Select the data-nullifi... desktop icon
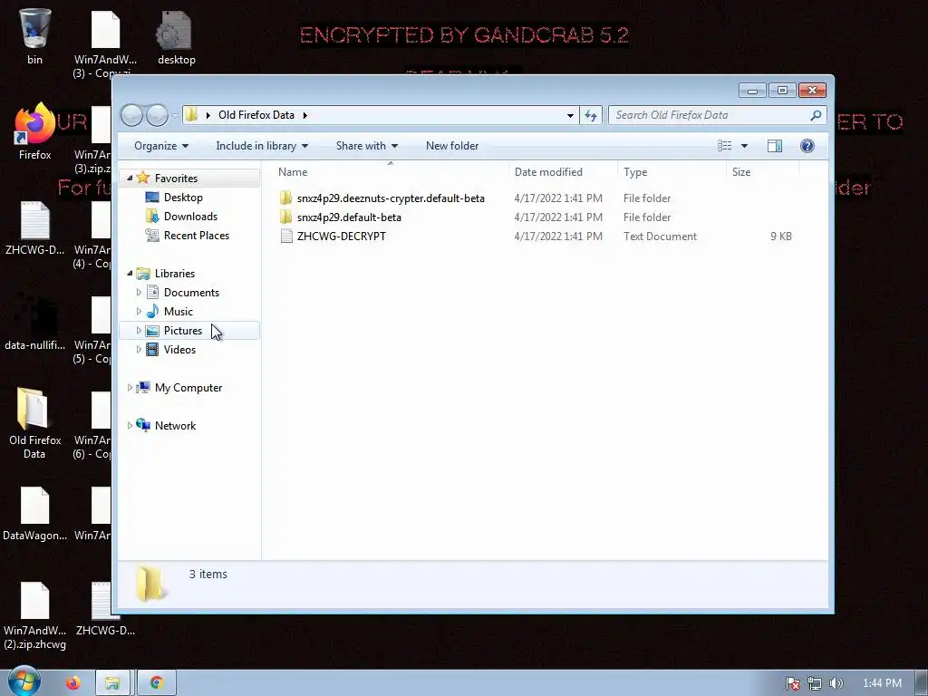 pyautogui.click(x=34, y=322)
